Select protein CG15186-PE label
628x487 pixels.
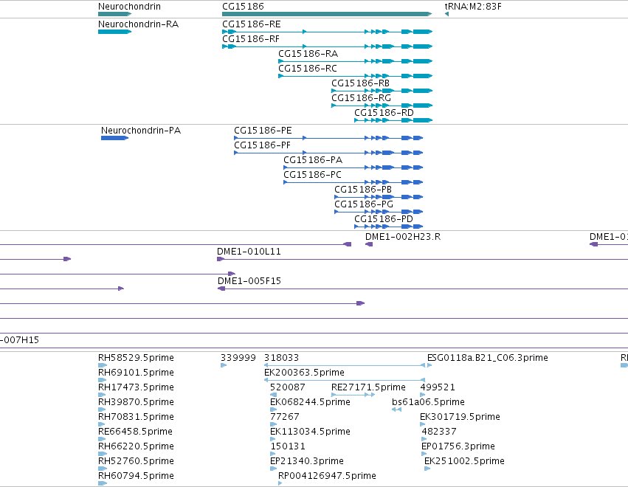tap(263, 131)
